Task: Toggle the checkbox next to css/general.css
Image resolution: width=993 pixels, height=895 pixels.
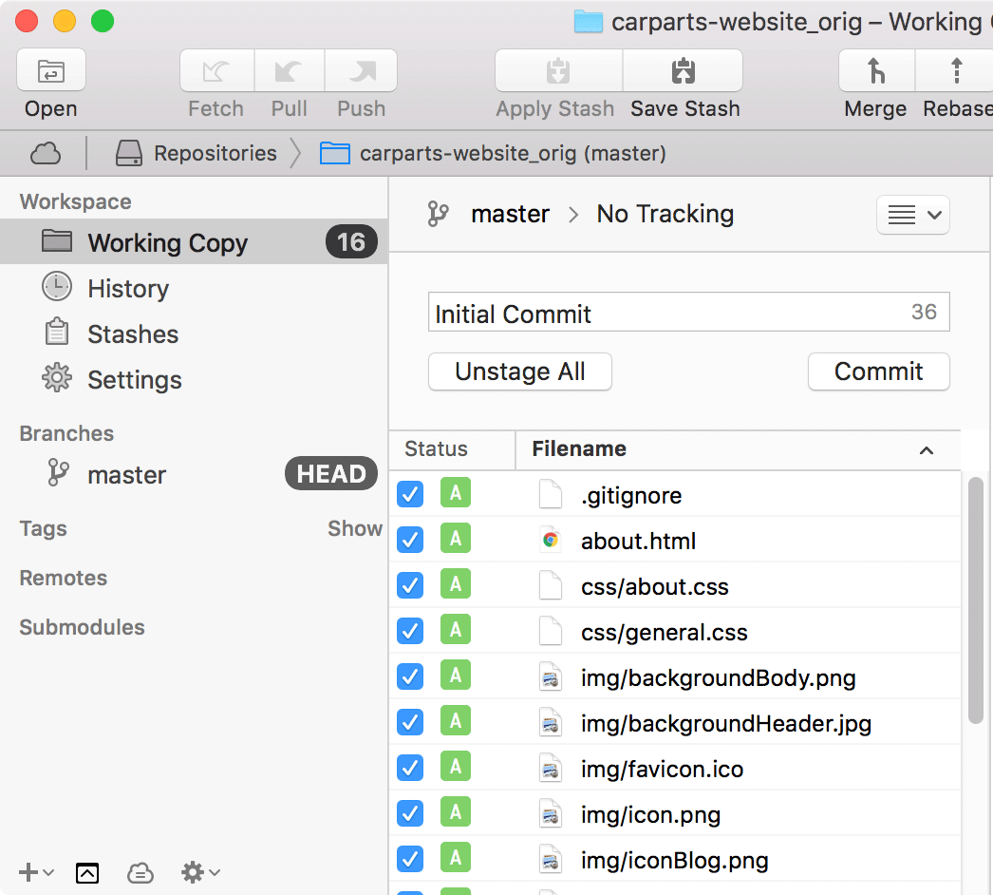Action: pos(409,631)
